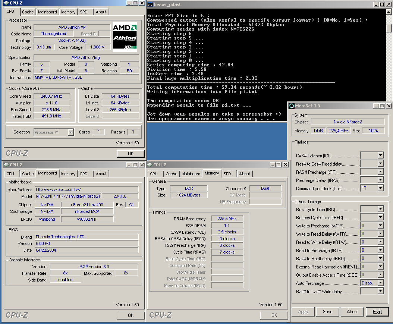The height and width of the screenshot is (324, 393).
Task: Open Read to Precharge (tRTP) dropdown
Action: 380,250
